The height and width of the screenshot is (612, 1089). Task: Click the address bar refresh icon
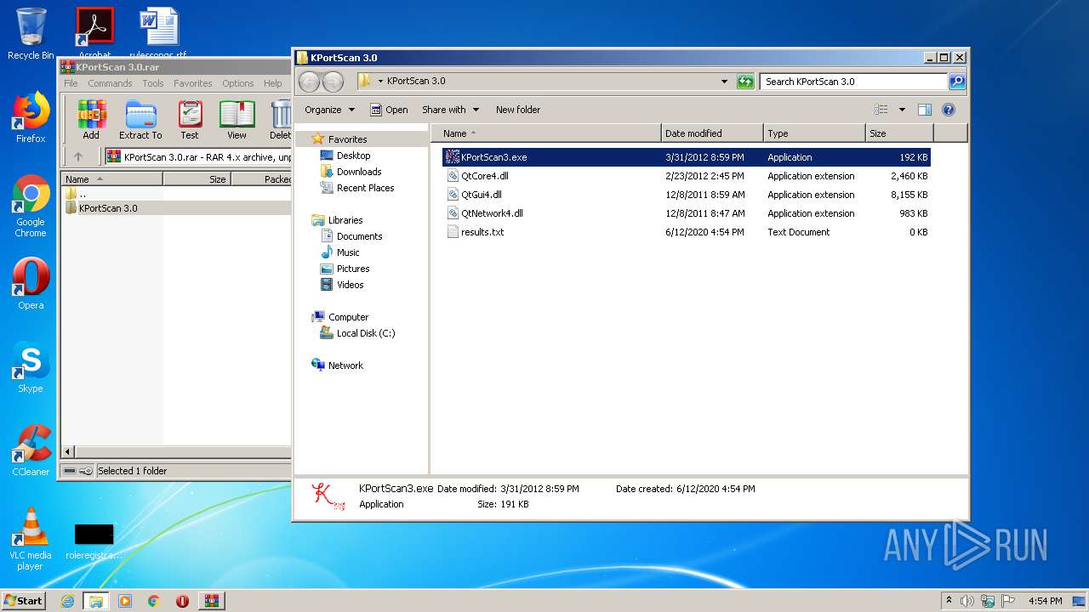[x=745, y=82]
